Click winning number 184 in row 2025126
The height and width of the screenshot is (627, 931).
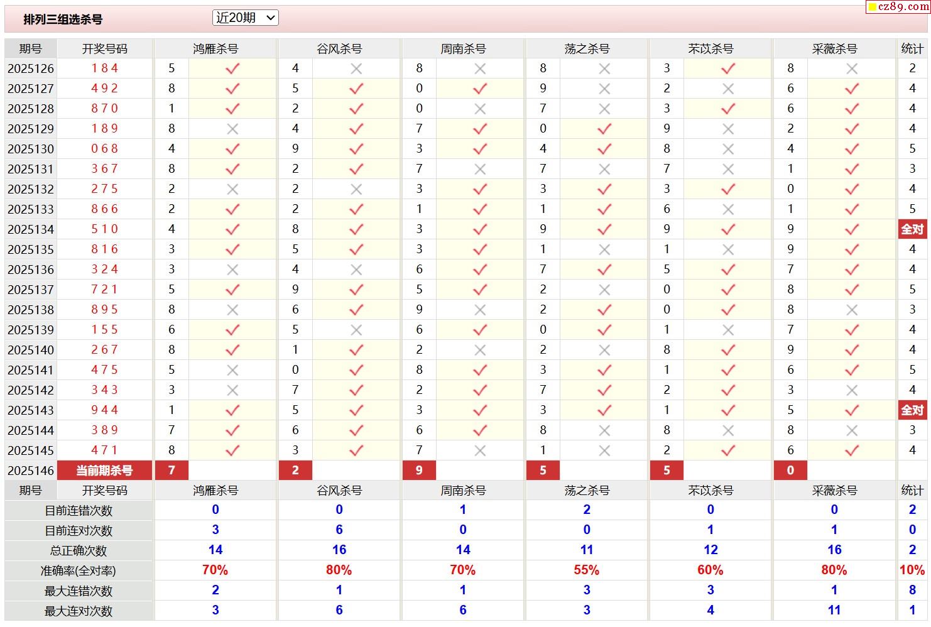105,68
